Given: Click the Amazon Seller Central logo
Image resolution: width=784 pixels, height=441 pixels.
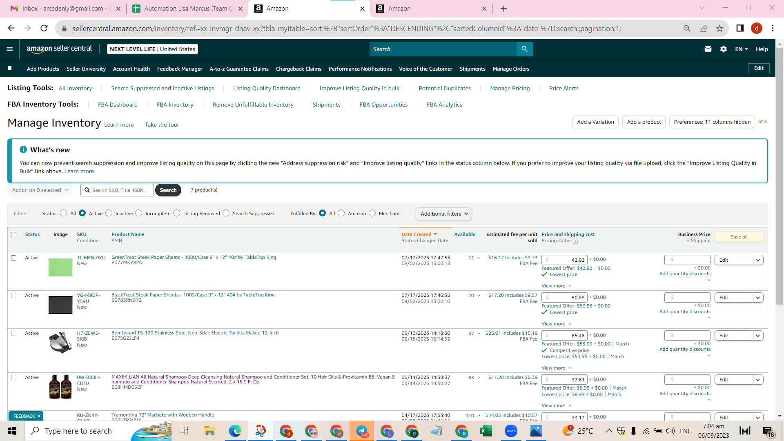Looking at the screenshot, I should coord(59,49).
